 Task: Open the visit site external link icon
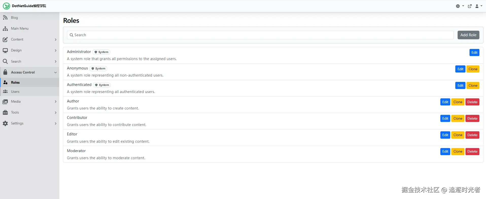470,6
